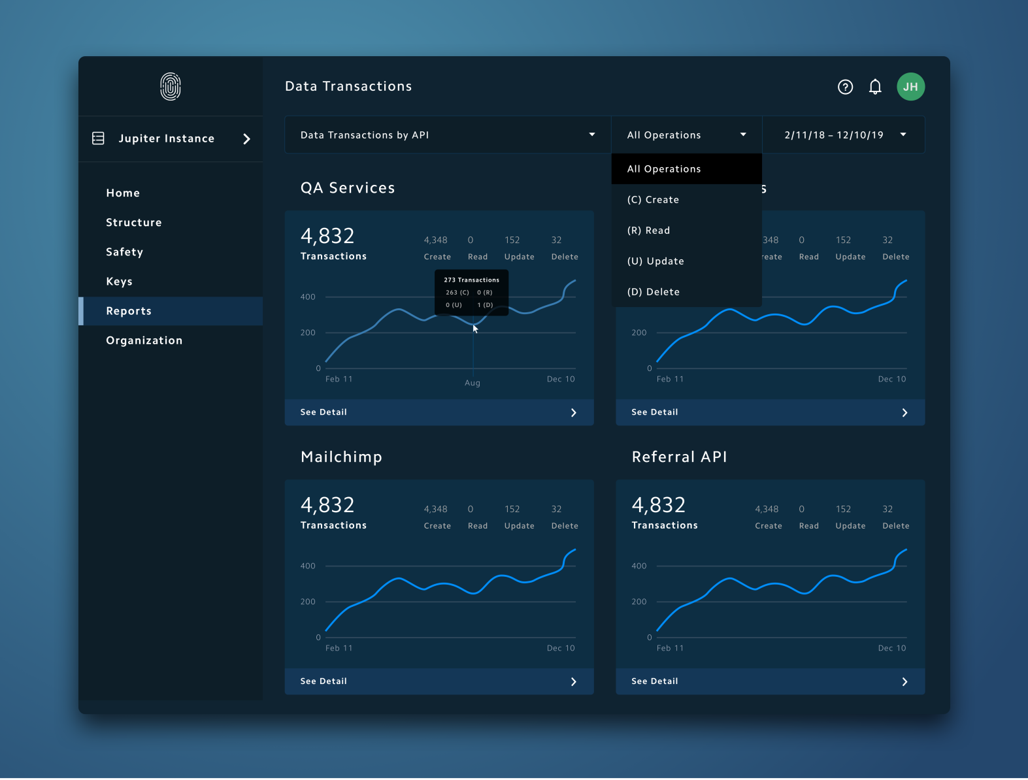The width and height of the screenshot is (1028, 780).
Task: Click See Detail under Mailchimp
Action: coord(439,681)
